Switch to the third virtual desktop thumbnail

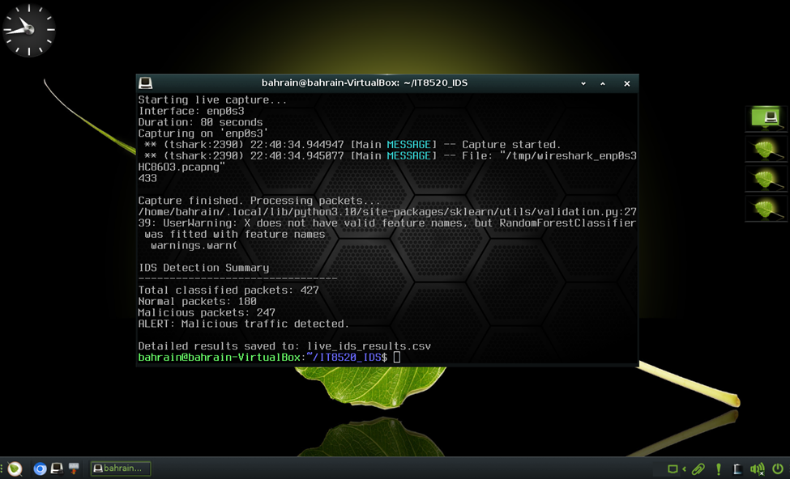point(766,179)
